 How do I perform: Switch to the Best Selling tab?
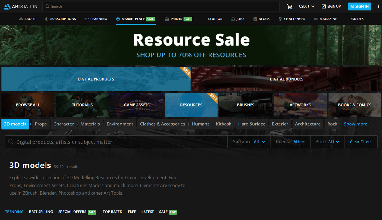click(41, 212)
